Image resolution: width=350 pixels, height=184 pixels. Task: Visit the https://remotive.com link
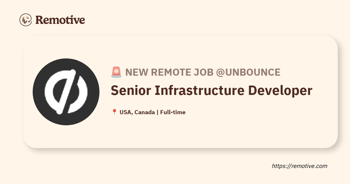(300, 166)
